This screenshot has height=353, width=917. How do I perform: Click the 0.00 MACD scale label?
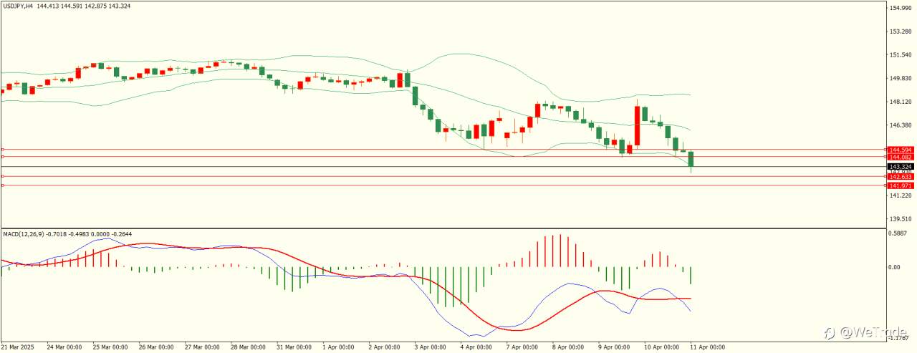[894, 267]
